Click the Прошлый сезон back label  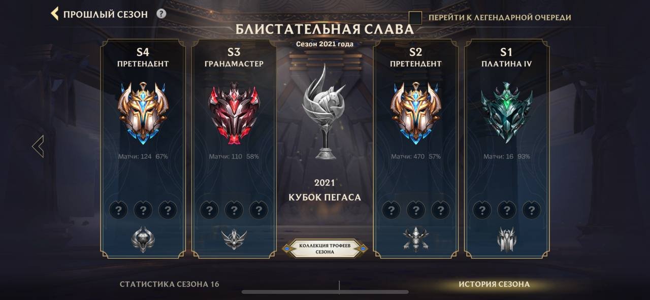[106, 14]
